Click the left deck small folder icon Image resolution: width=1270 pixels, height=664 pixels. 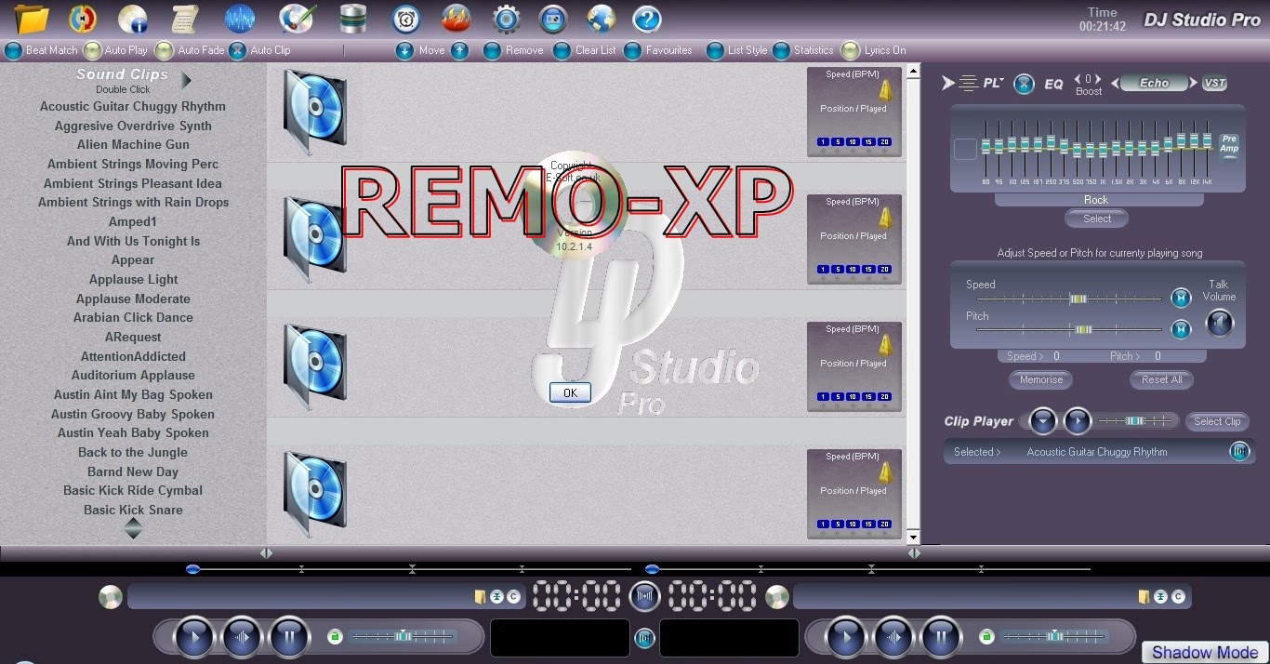(480, 596)
